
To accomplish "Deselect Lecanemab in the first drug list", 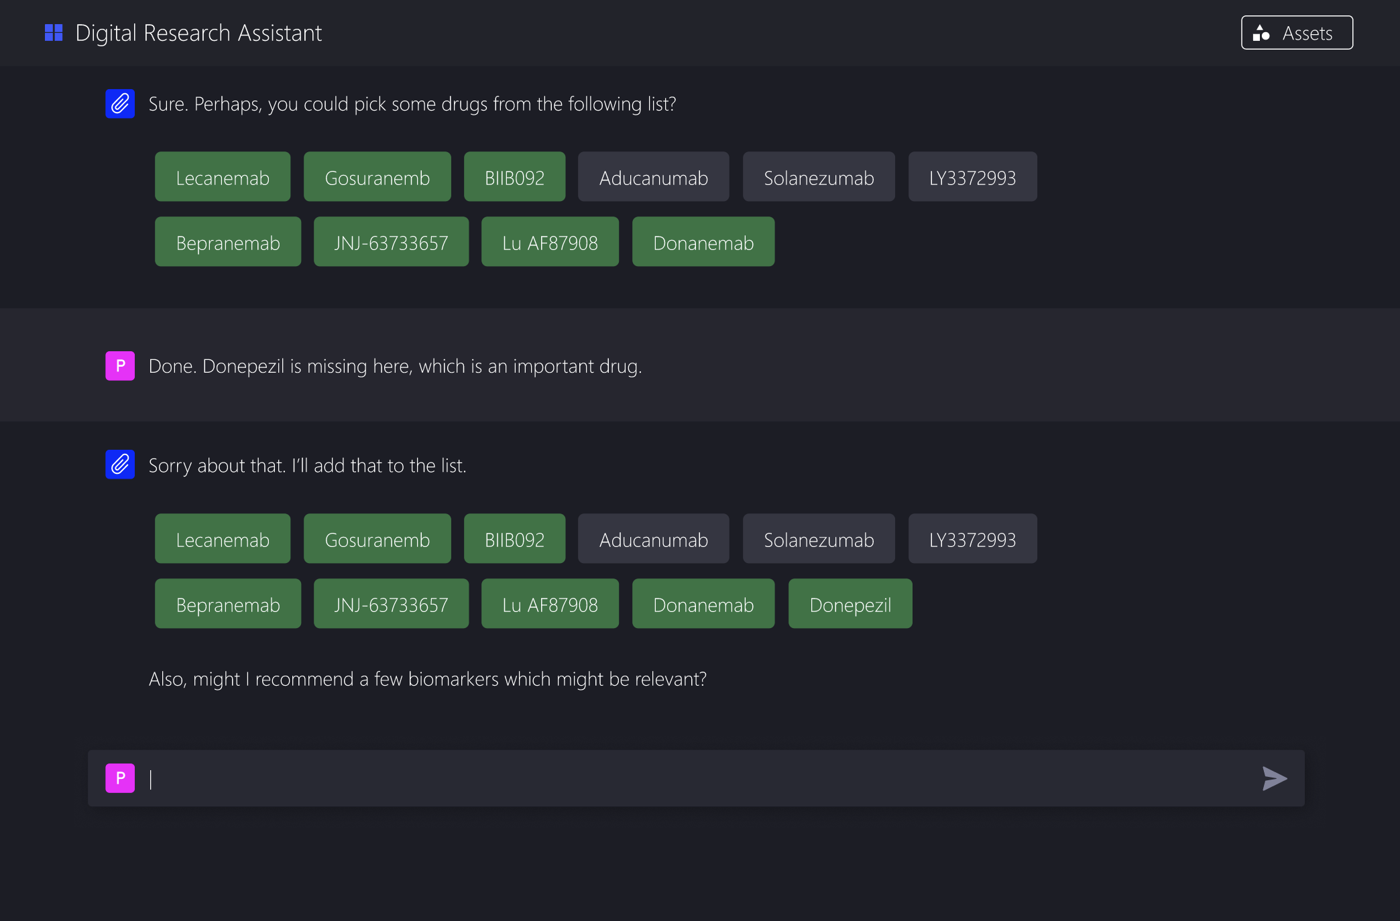I will (x=222, y=177).
